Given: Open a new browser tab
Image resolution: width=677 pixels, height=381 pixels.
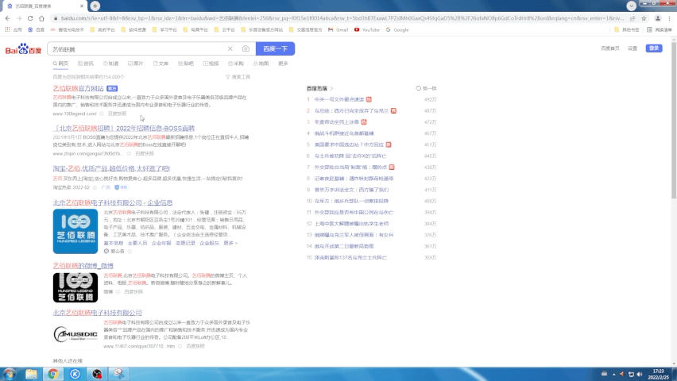Looking at the screenshot, I should pos(95,6).
